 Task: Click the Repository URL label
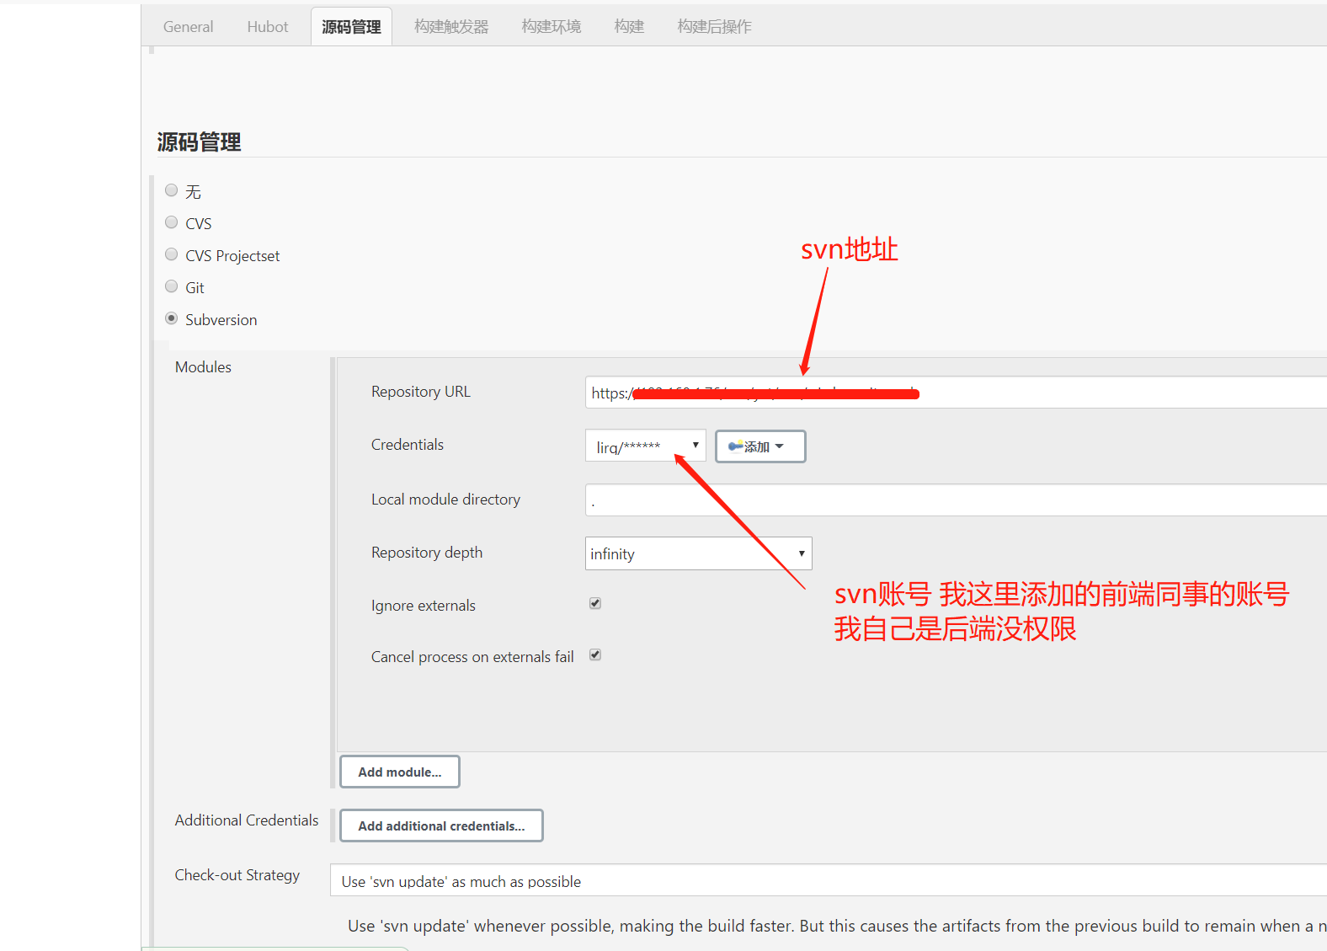421,392
